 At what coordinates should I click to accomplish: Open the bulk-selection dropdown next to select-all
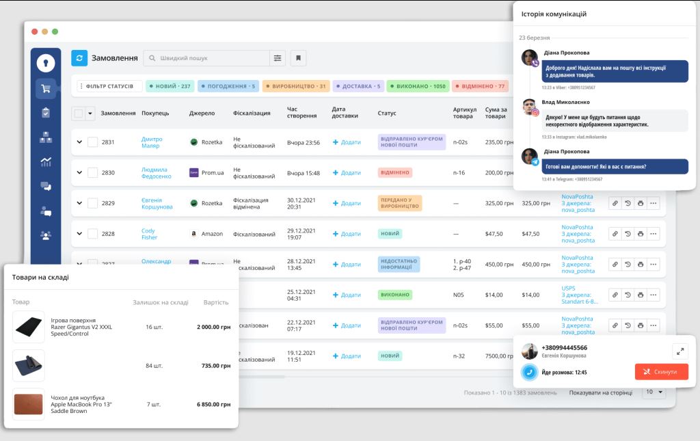click(x=89, y=113)
